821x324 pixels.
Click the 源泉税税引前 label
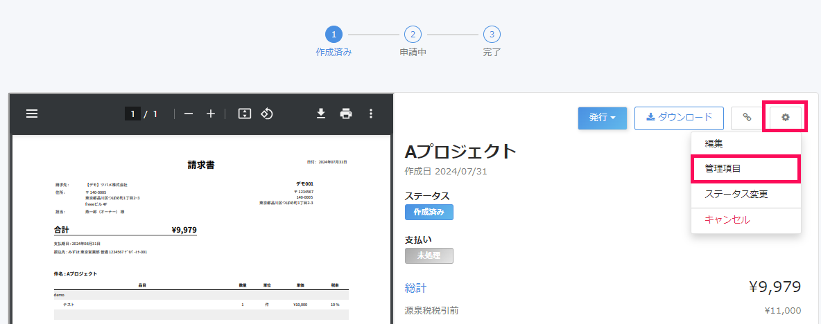coord(431,310)
